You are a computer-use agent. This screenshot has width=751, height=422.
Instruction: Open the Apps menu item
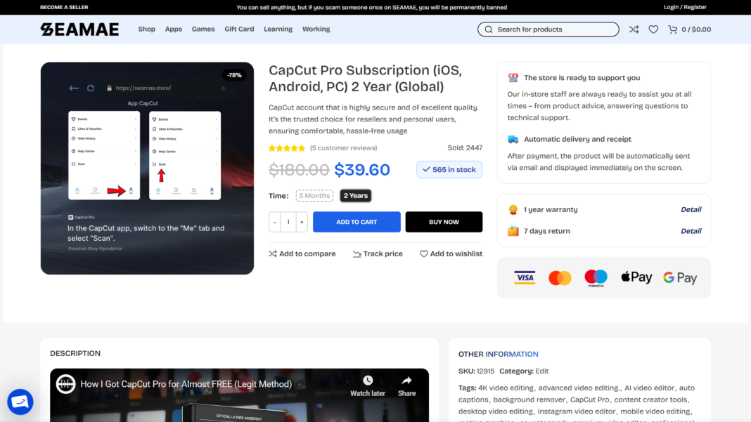[174, 29]
